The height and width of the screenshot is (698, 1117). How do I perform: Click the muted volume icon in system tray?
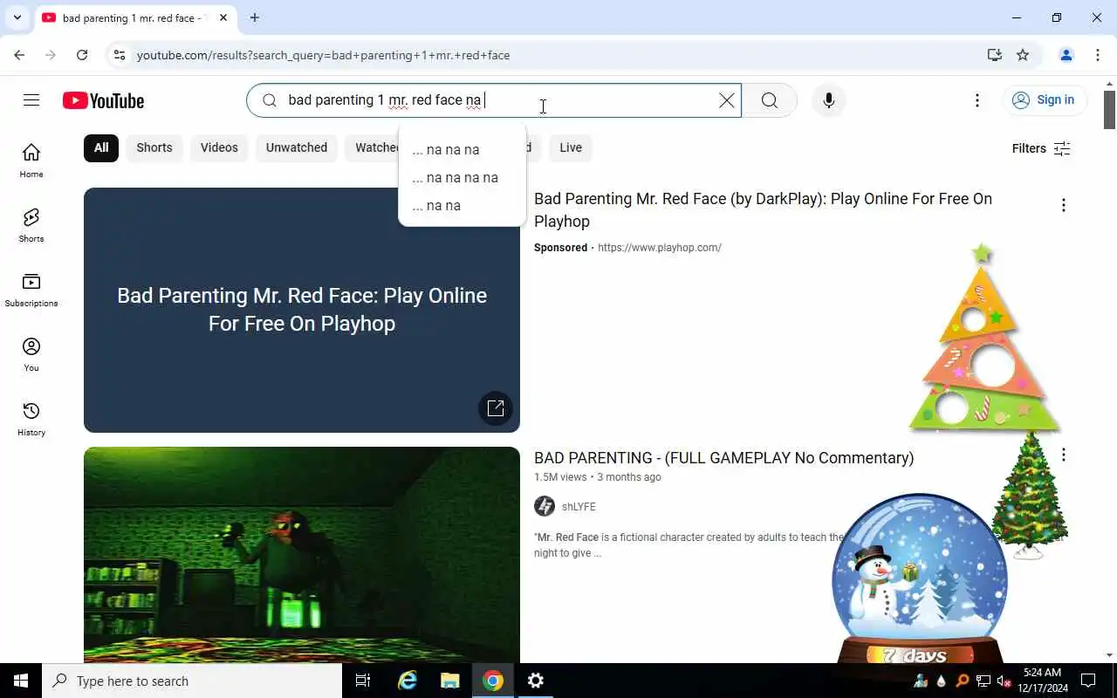pyautogui.click(x=1004, y=681)
